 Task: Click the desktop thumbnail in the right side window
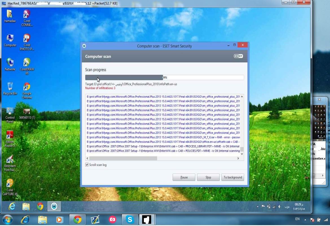(x=319, y=122)
